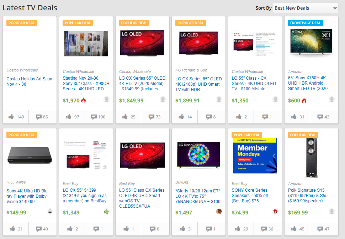View 36 comments on SONY speakers deal
Image resolution: width=345 pixels, height=239 pixels.
coord(268,229)
